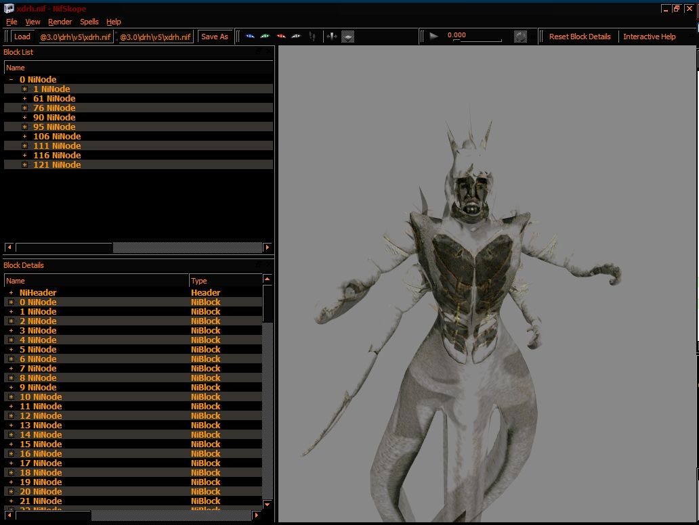Click the Save As button
This screenshot has height=525, width=699.
tap(215, 37)
